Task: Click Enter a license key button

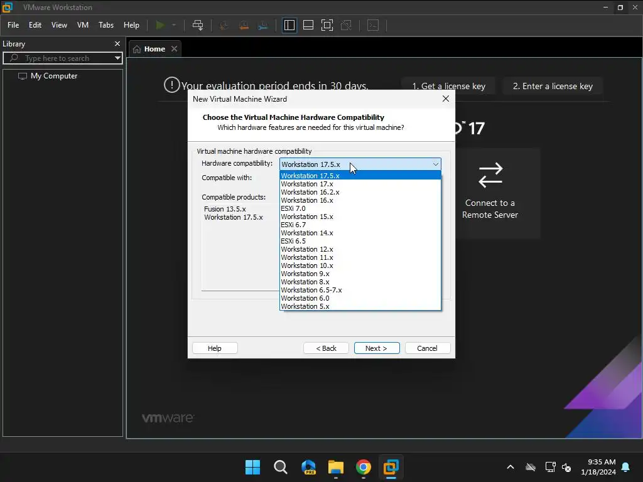Action: click(x=553, y=86)
